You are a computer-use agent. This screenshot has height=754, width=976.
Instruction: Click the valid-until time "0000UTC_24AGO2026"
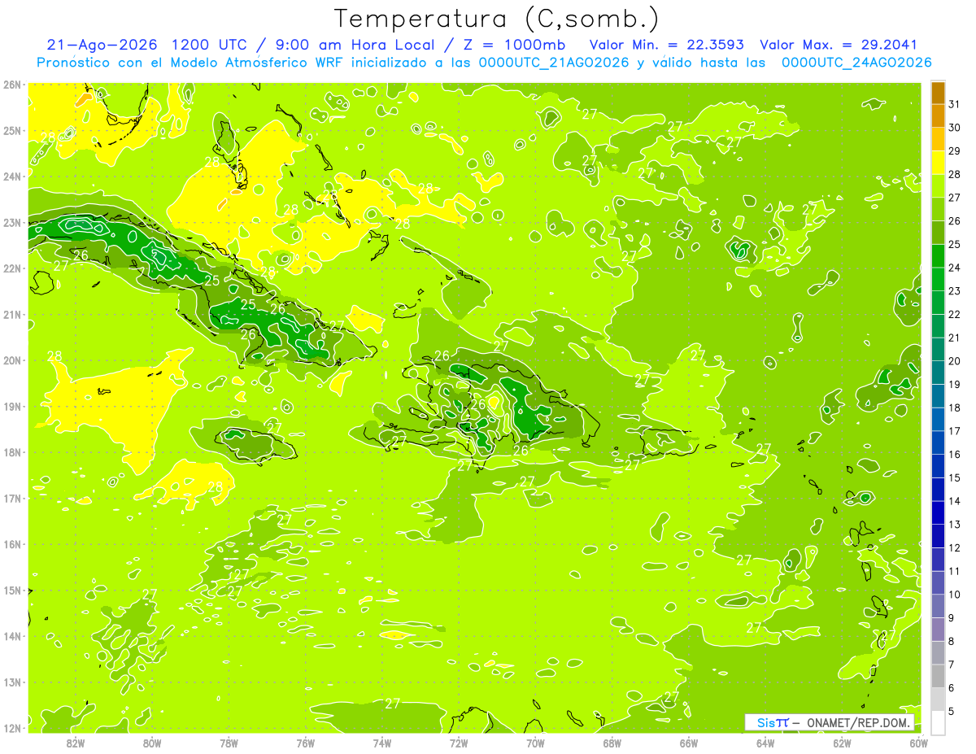[856, 63]
